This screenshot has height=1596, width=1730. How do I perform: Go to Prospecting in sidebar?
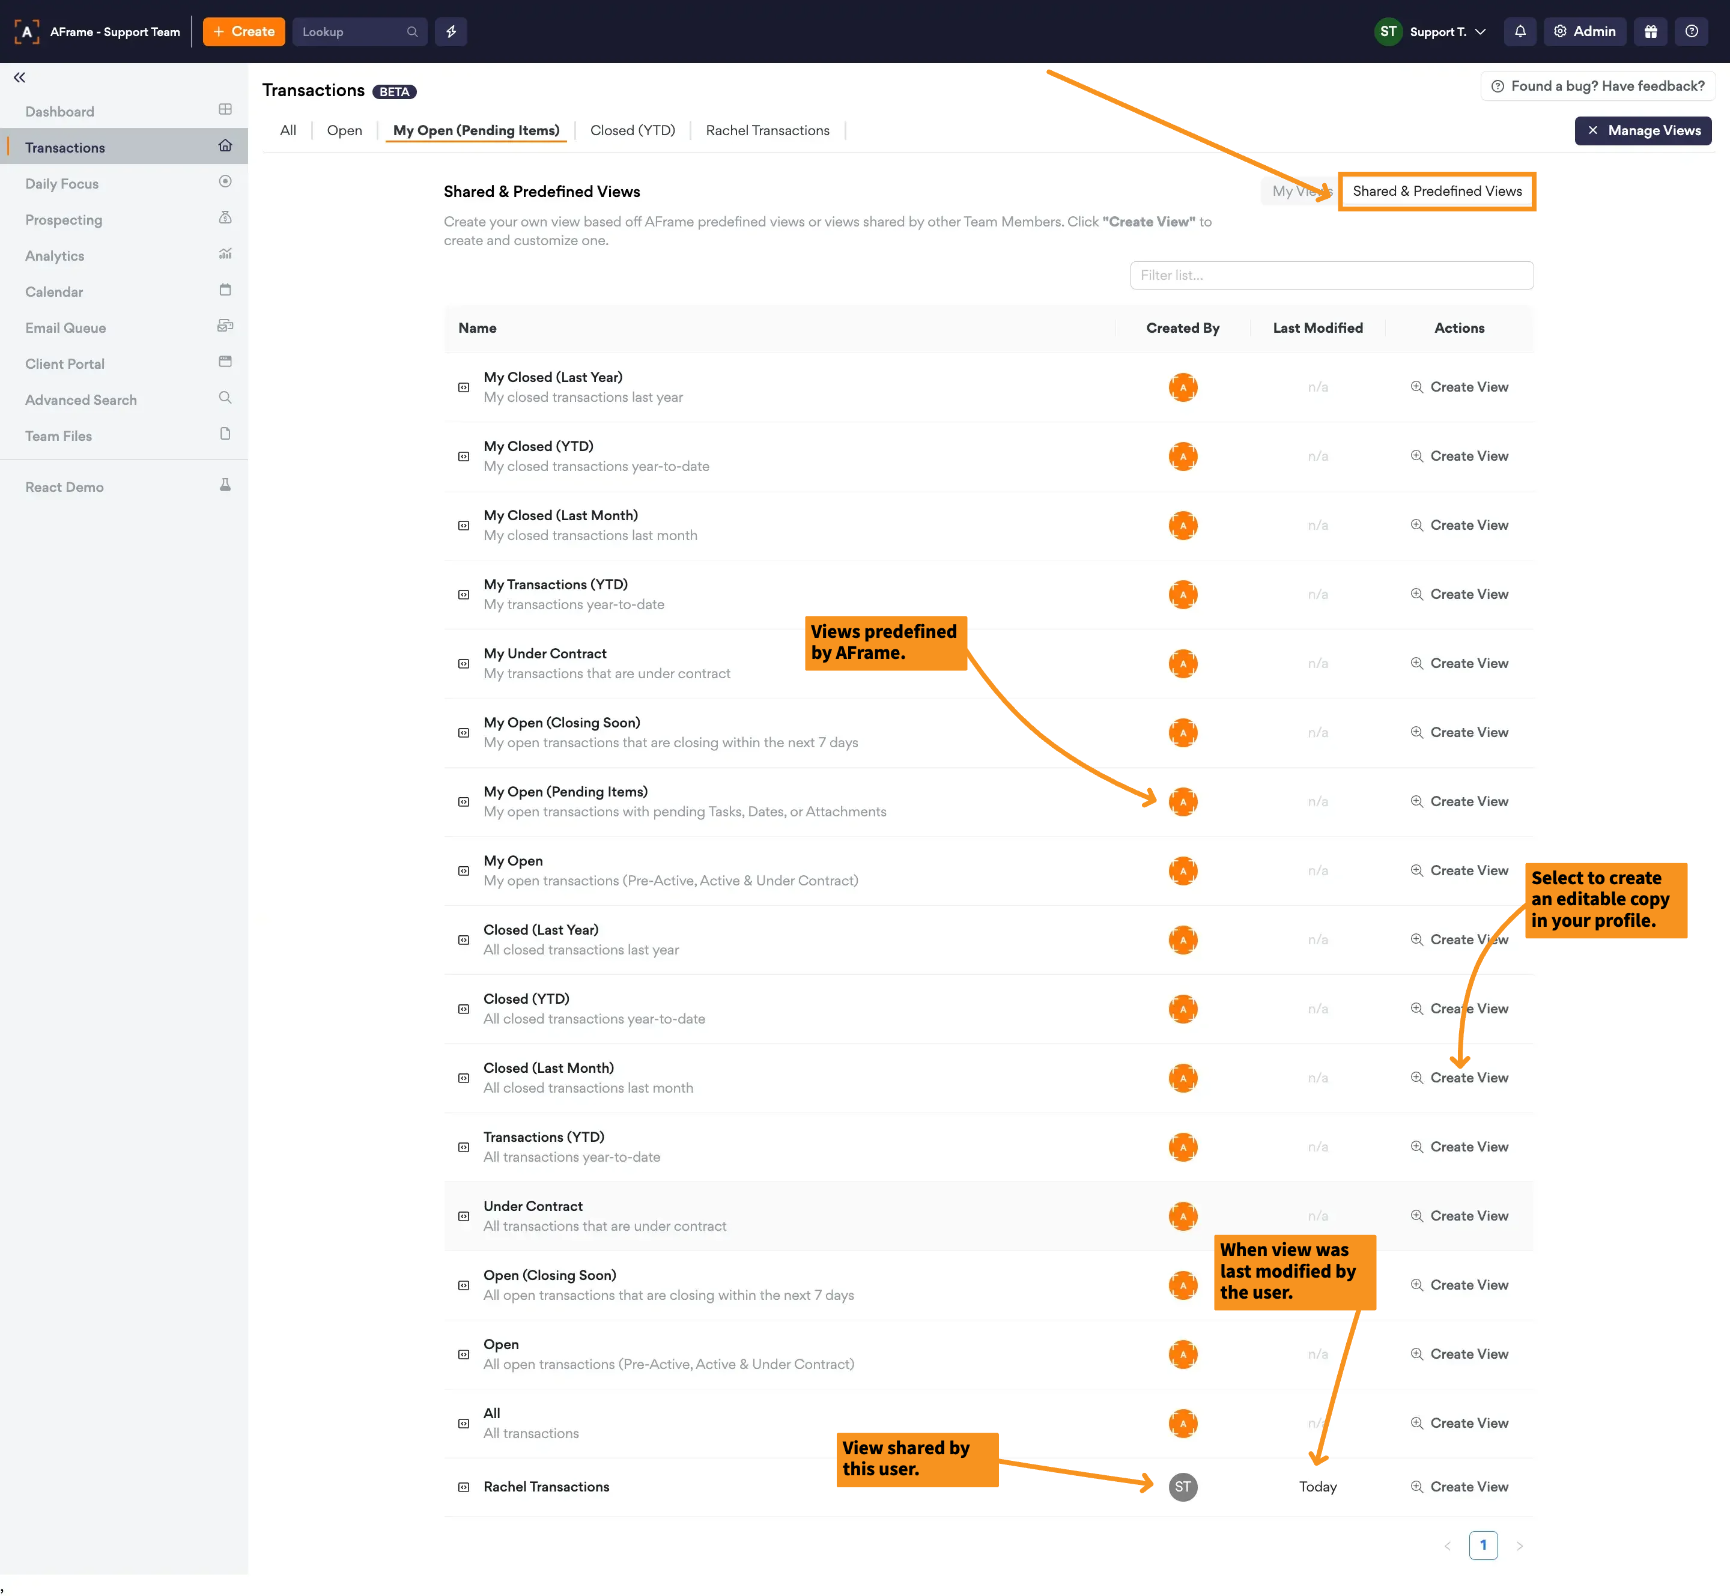(x=64, y=220)
